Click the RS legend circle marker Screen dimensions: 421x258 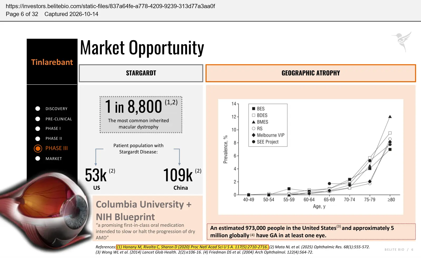pyautogui.click(x=254, y=128)
